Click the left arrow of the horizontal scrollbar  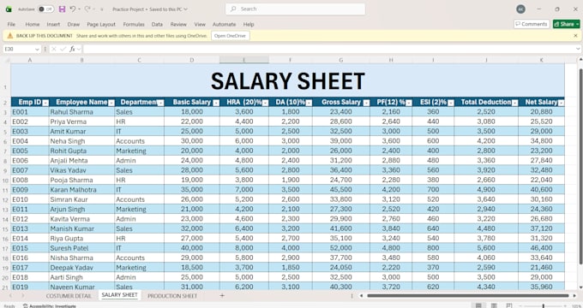pyautogui.click(x=361, y=296)
